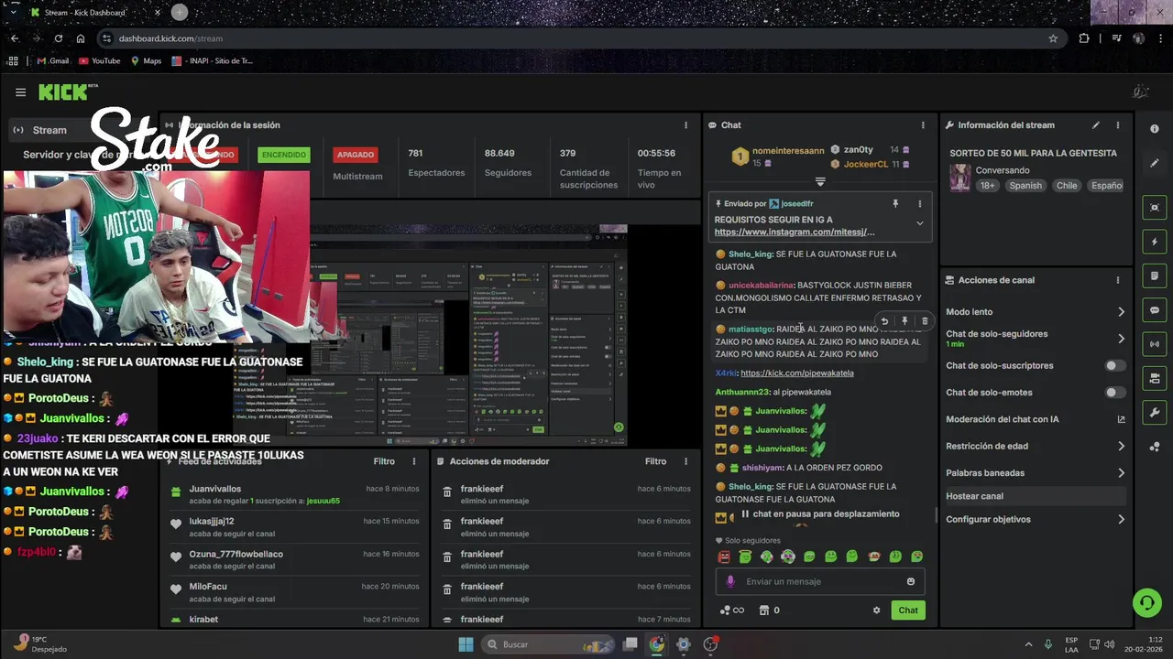Pin matiasstgo's message with the pin icon

(904, 321)
